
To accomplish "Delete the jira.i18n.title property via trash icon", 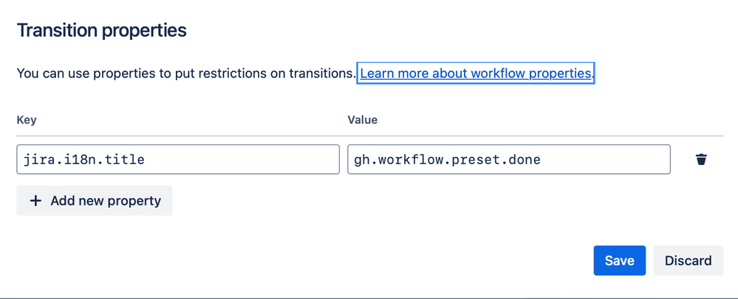I will 701,160.
